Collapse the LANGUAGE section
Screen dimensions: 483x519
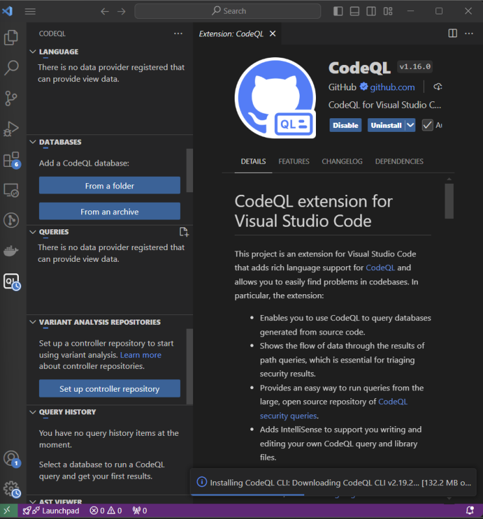tap(33, 51)
